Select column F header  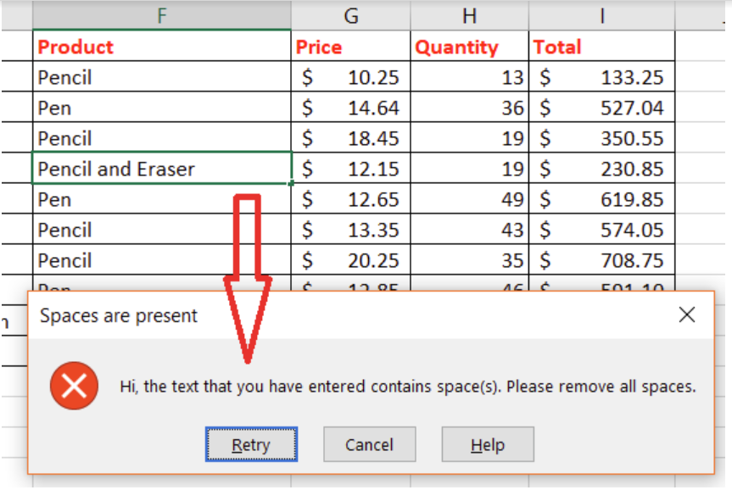coord(161,14)
